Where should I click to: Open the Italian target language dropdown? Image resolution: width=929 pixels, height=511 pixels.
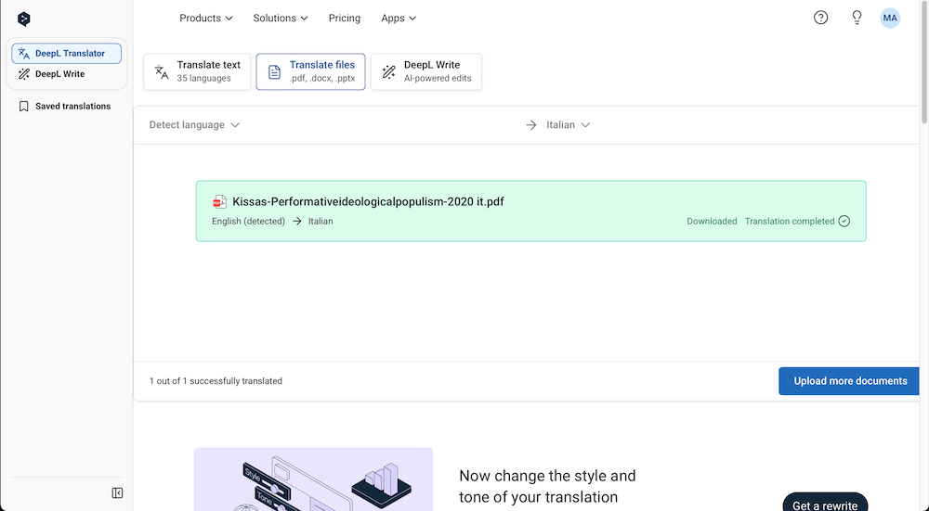coord(568,125)
